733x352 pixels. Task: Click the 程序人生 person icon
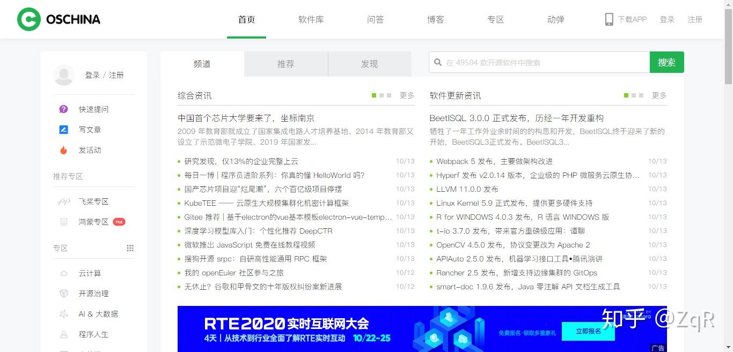coord(64,334)
